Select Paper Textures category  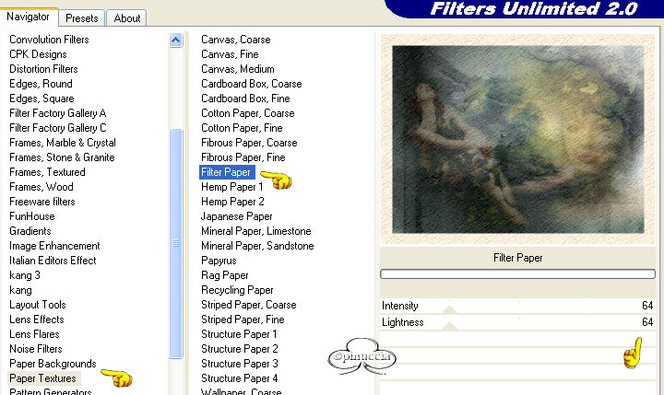point(42,378)
